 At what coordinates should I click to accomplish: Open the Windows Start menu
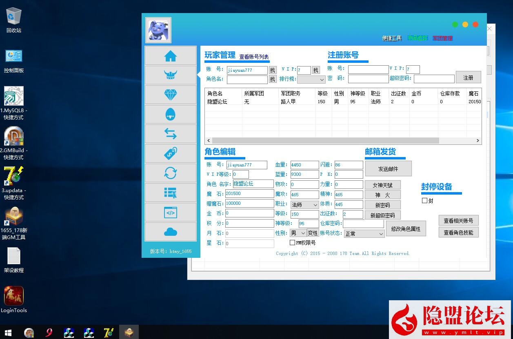(x=8, y=332)
